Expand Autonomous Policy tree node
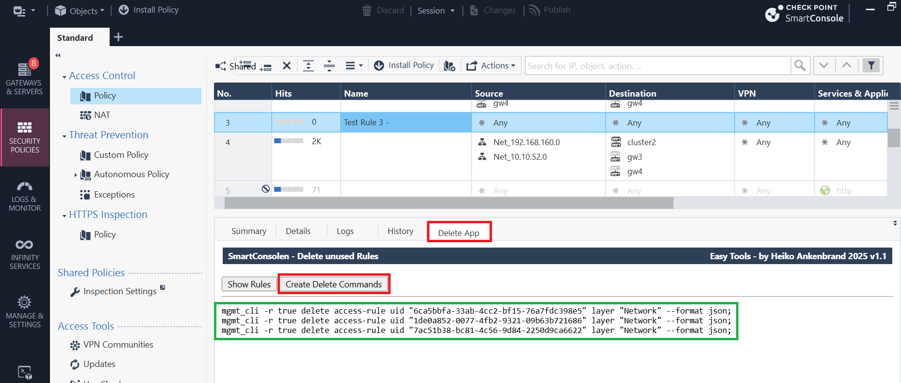Screen dimensions: 901x383 pyautogui.click(x=76, y=175)
